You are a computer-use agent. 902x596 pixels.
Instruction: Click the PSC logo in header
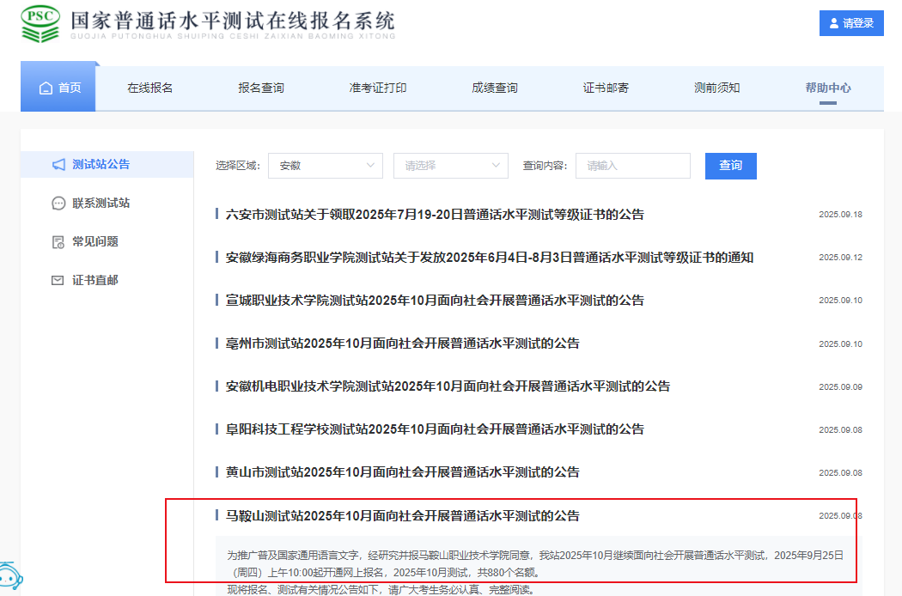coord(41,24)
